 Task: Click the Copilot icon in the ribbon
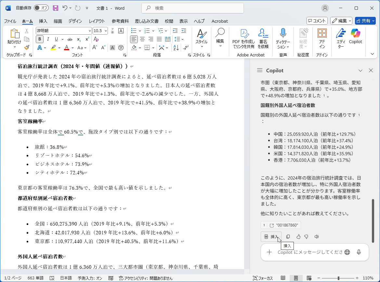click(x=355, y=34)
